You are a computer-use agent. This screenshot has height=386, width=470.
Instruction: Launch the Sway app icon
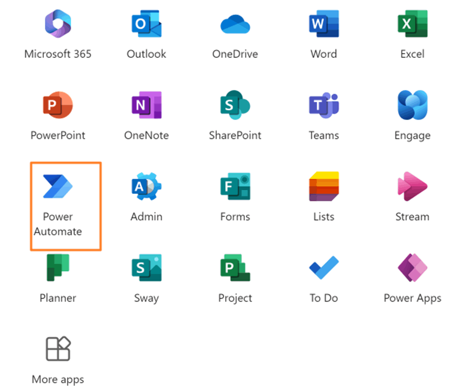click(x=147, y=267)
